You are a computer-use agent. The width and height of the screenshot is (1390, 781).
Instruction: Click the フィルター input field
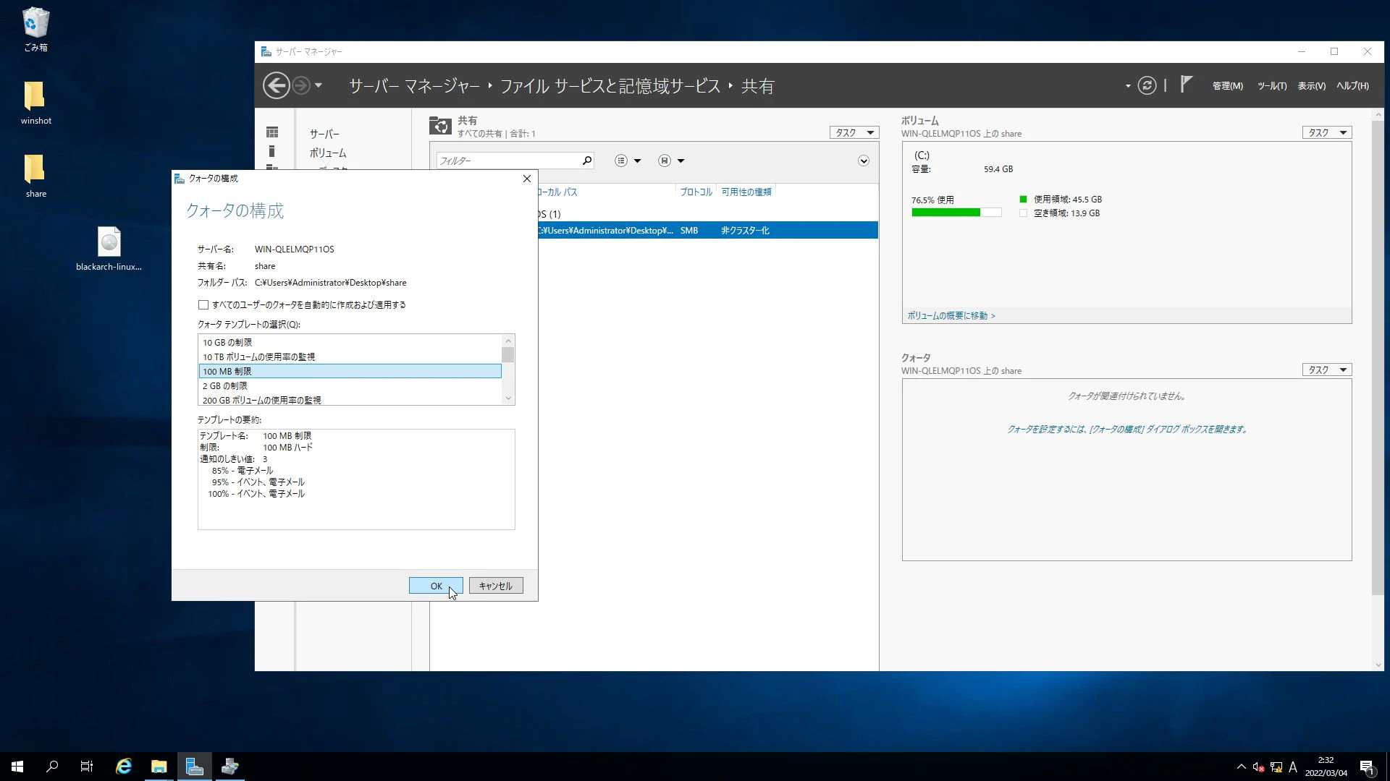click(x=508, y=161)
